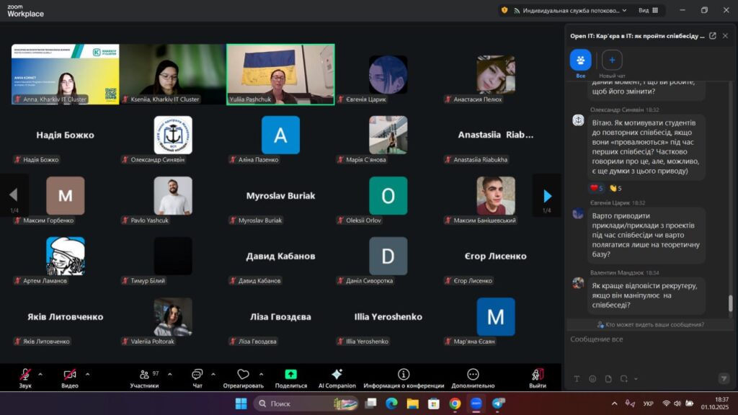
Task: Leave meeting with the Выйти button
Action: pyautogui.click(x=537, y=375)
